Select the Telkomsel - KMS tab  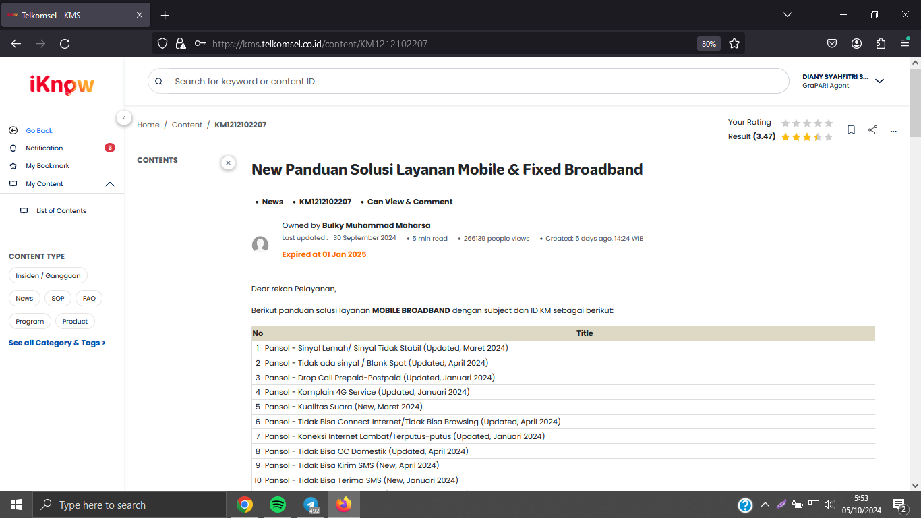74,15
